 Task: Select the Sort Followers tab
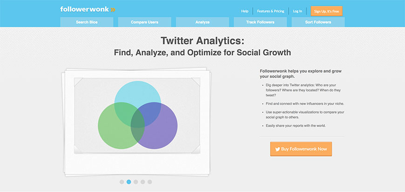point(318,22)
